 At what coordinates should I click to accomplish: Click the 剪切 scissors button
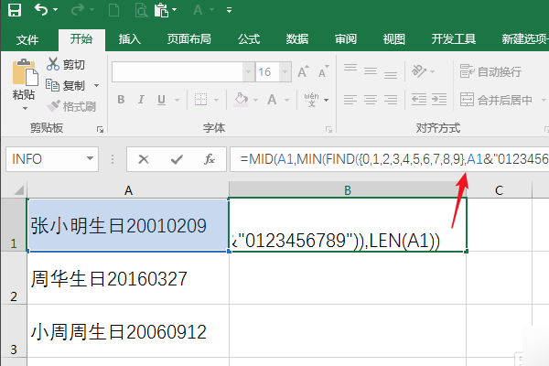tap(66, 64)
